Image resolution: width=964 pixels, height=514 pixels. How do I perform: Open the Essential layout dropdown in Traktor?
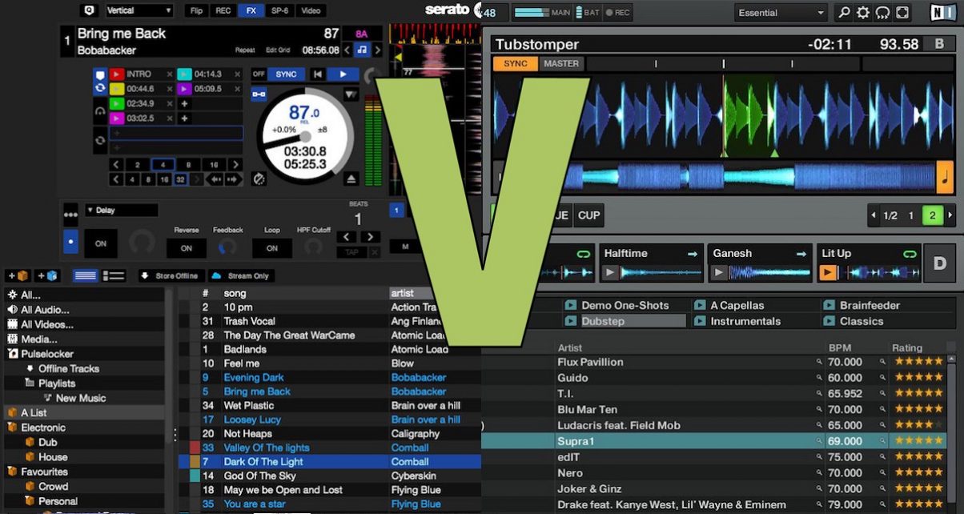tap(781, 13)
